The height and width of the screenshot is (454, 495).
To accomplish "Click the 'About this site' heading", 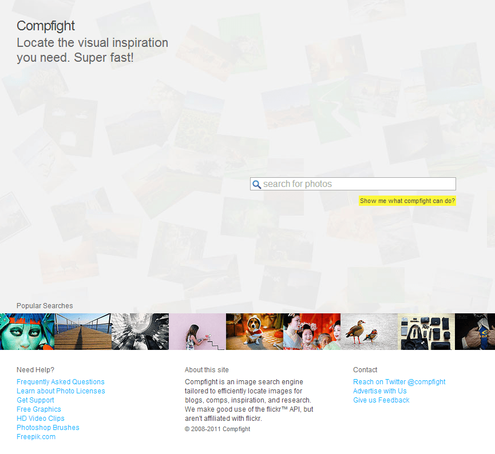I will click(207, 370).
